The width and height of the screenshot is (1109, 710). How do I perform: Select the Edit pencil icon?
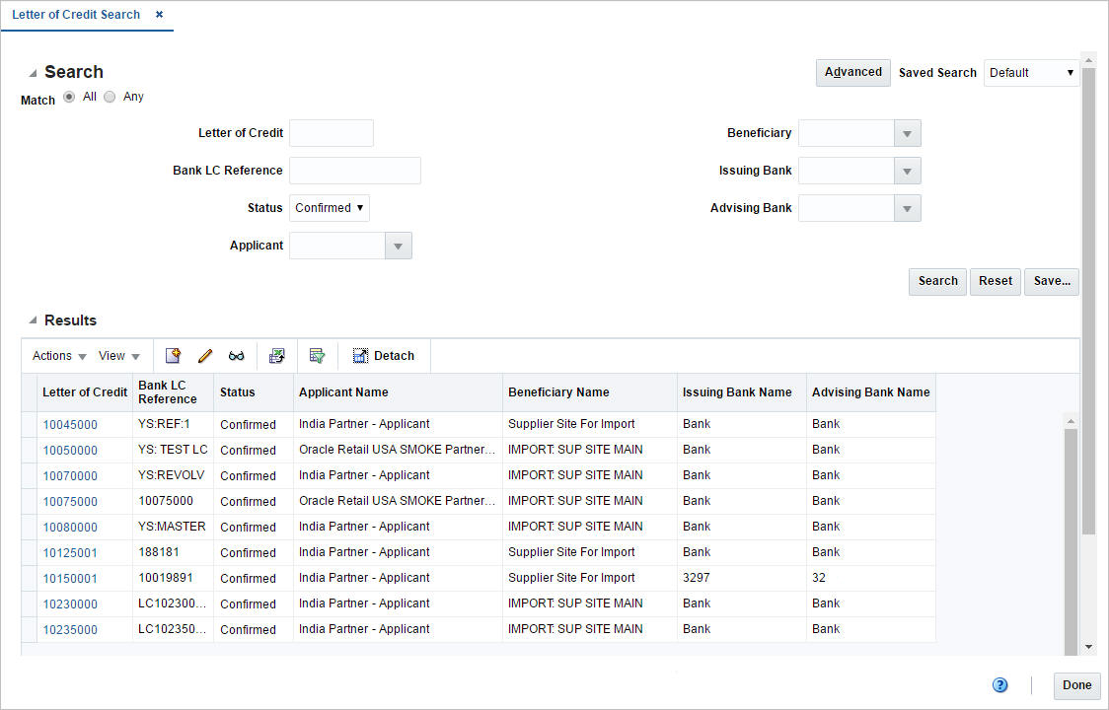point(204,355)
